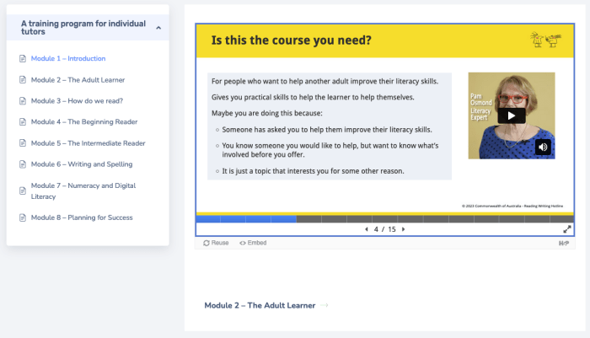
Task: Open Module 2 – The Adult Learner in sidebar
Action: (x=78, y=80)
